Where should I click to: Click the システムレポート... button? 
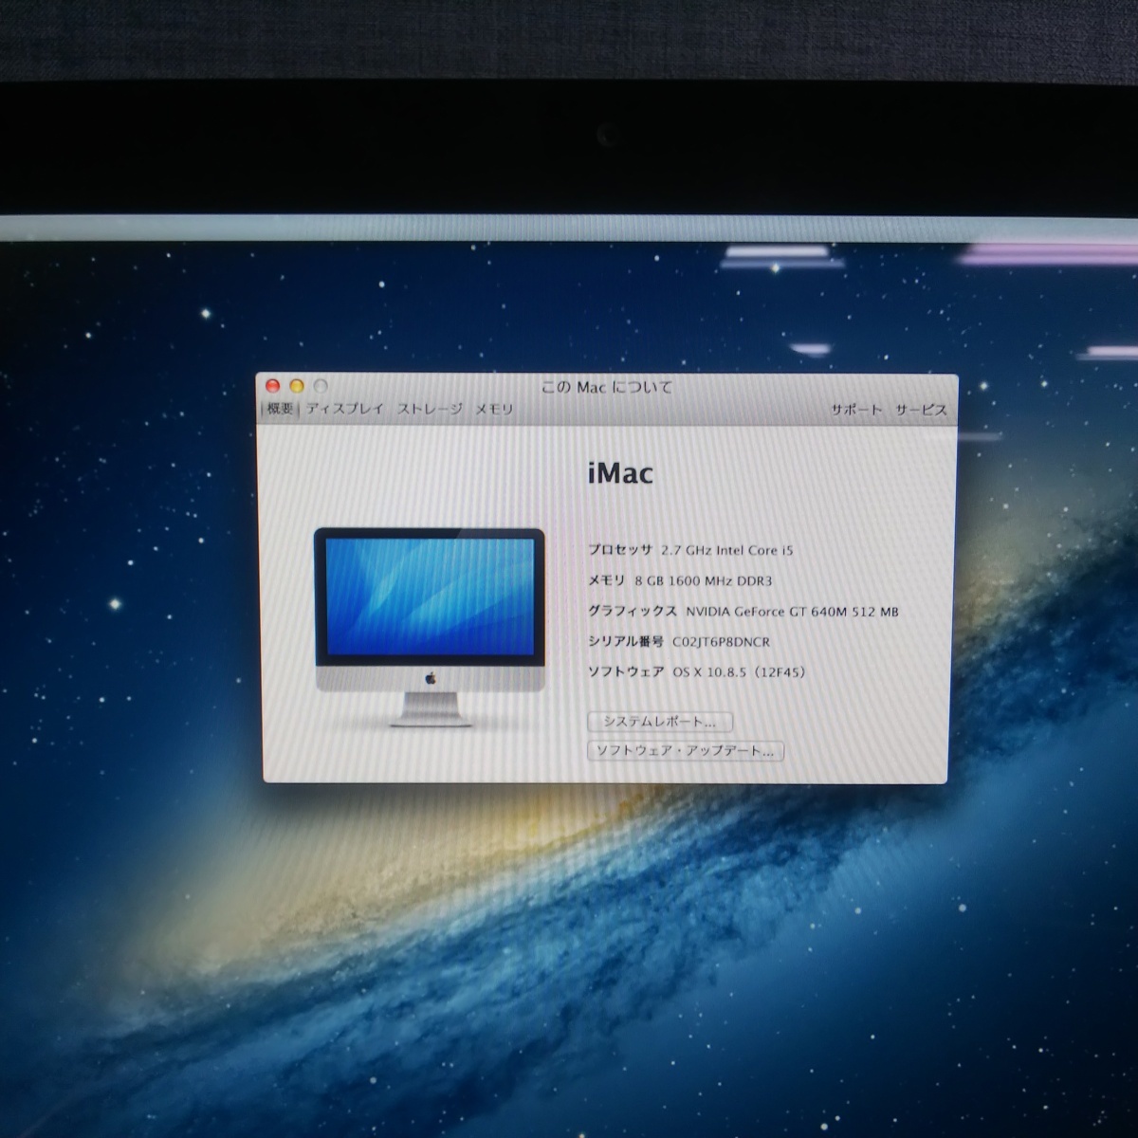tap(660, 722)
